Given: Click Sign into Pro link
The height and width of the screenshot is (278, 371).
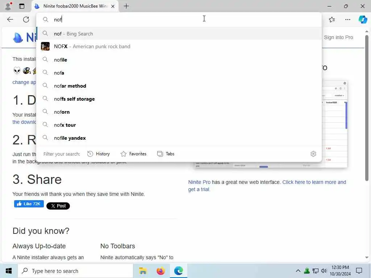Looking at the screenshot, I should (x=338, y=37).
